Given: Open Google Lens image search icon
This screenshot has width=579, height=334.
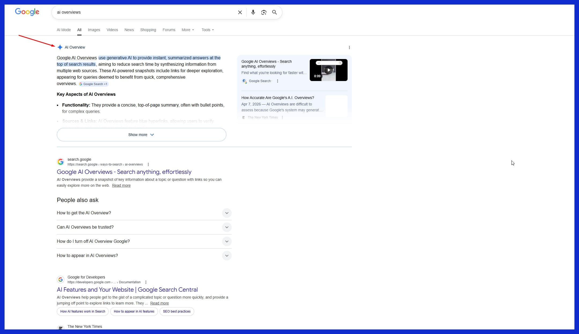Looking at the screenshot, I should click(264, 12).
